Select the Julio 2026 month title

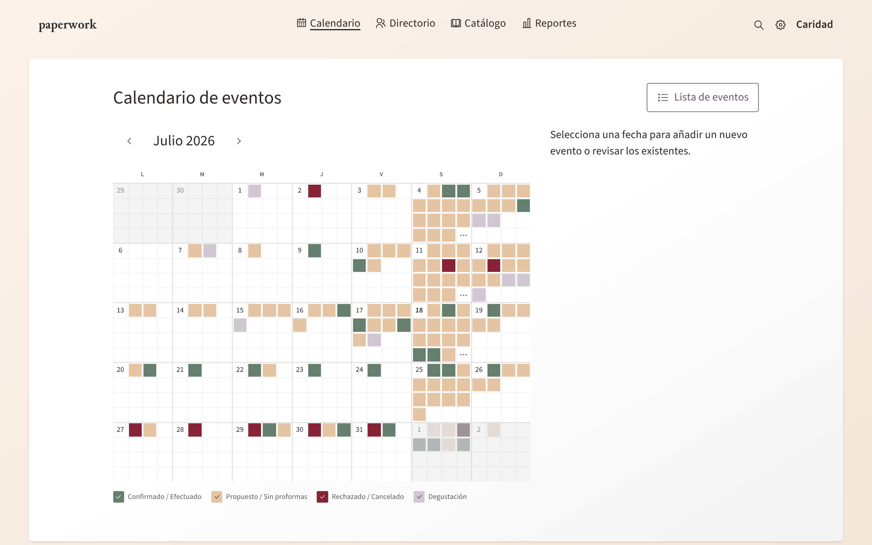point(184,140)
